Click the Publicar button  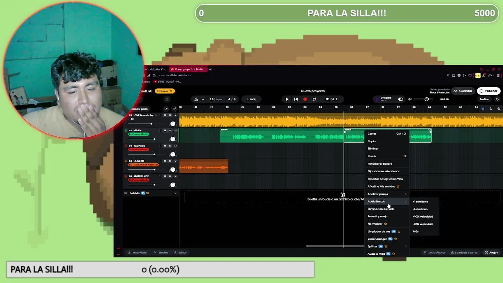point(488,91)
